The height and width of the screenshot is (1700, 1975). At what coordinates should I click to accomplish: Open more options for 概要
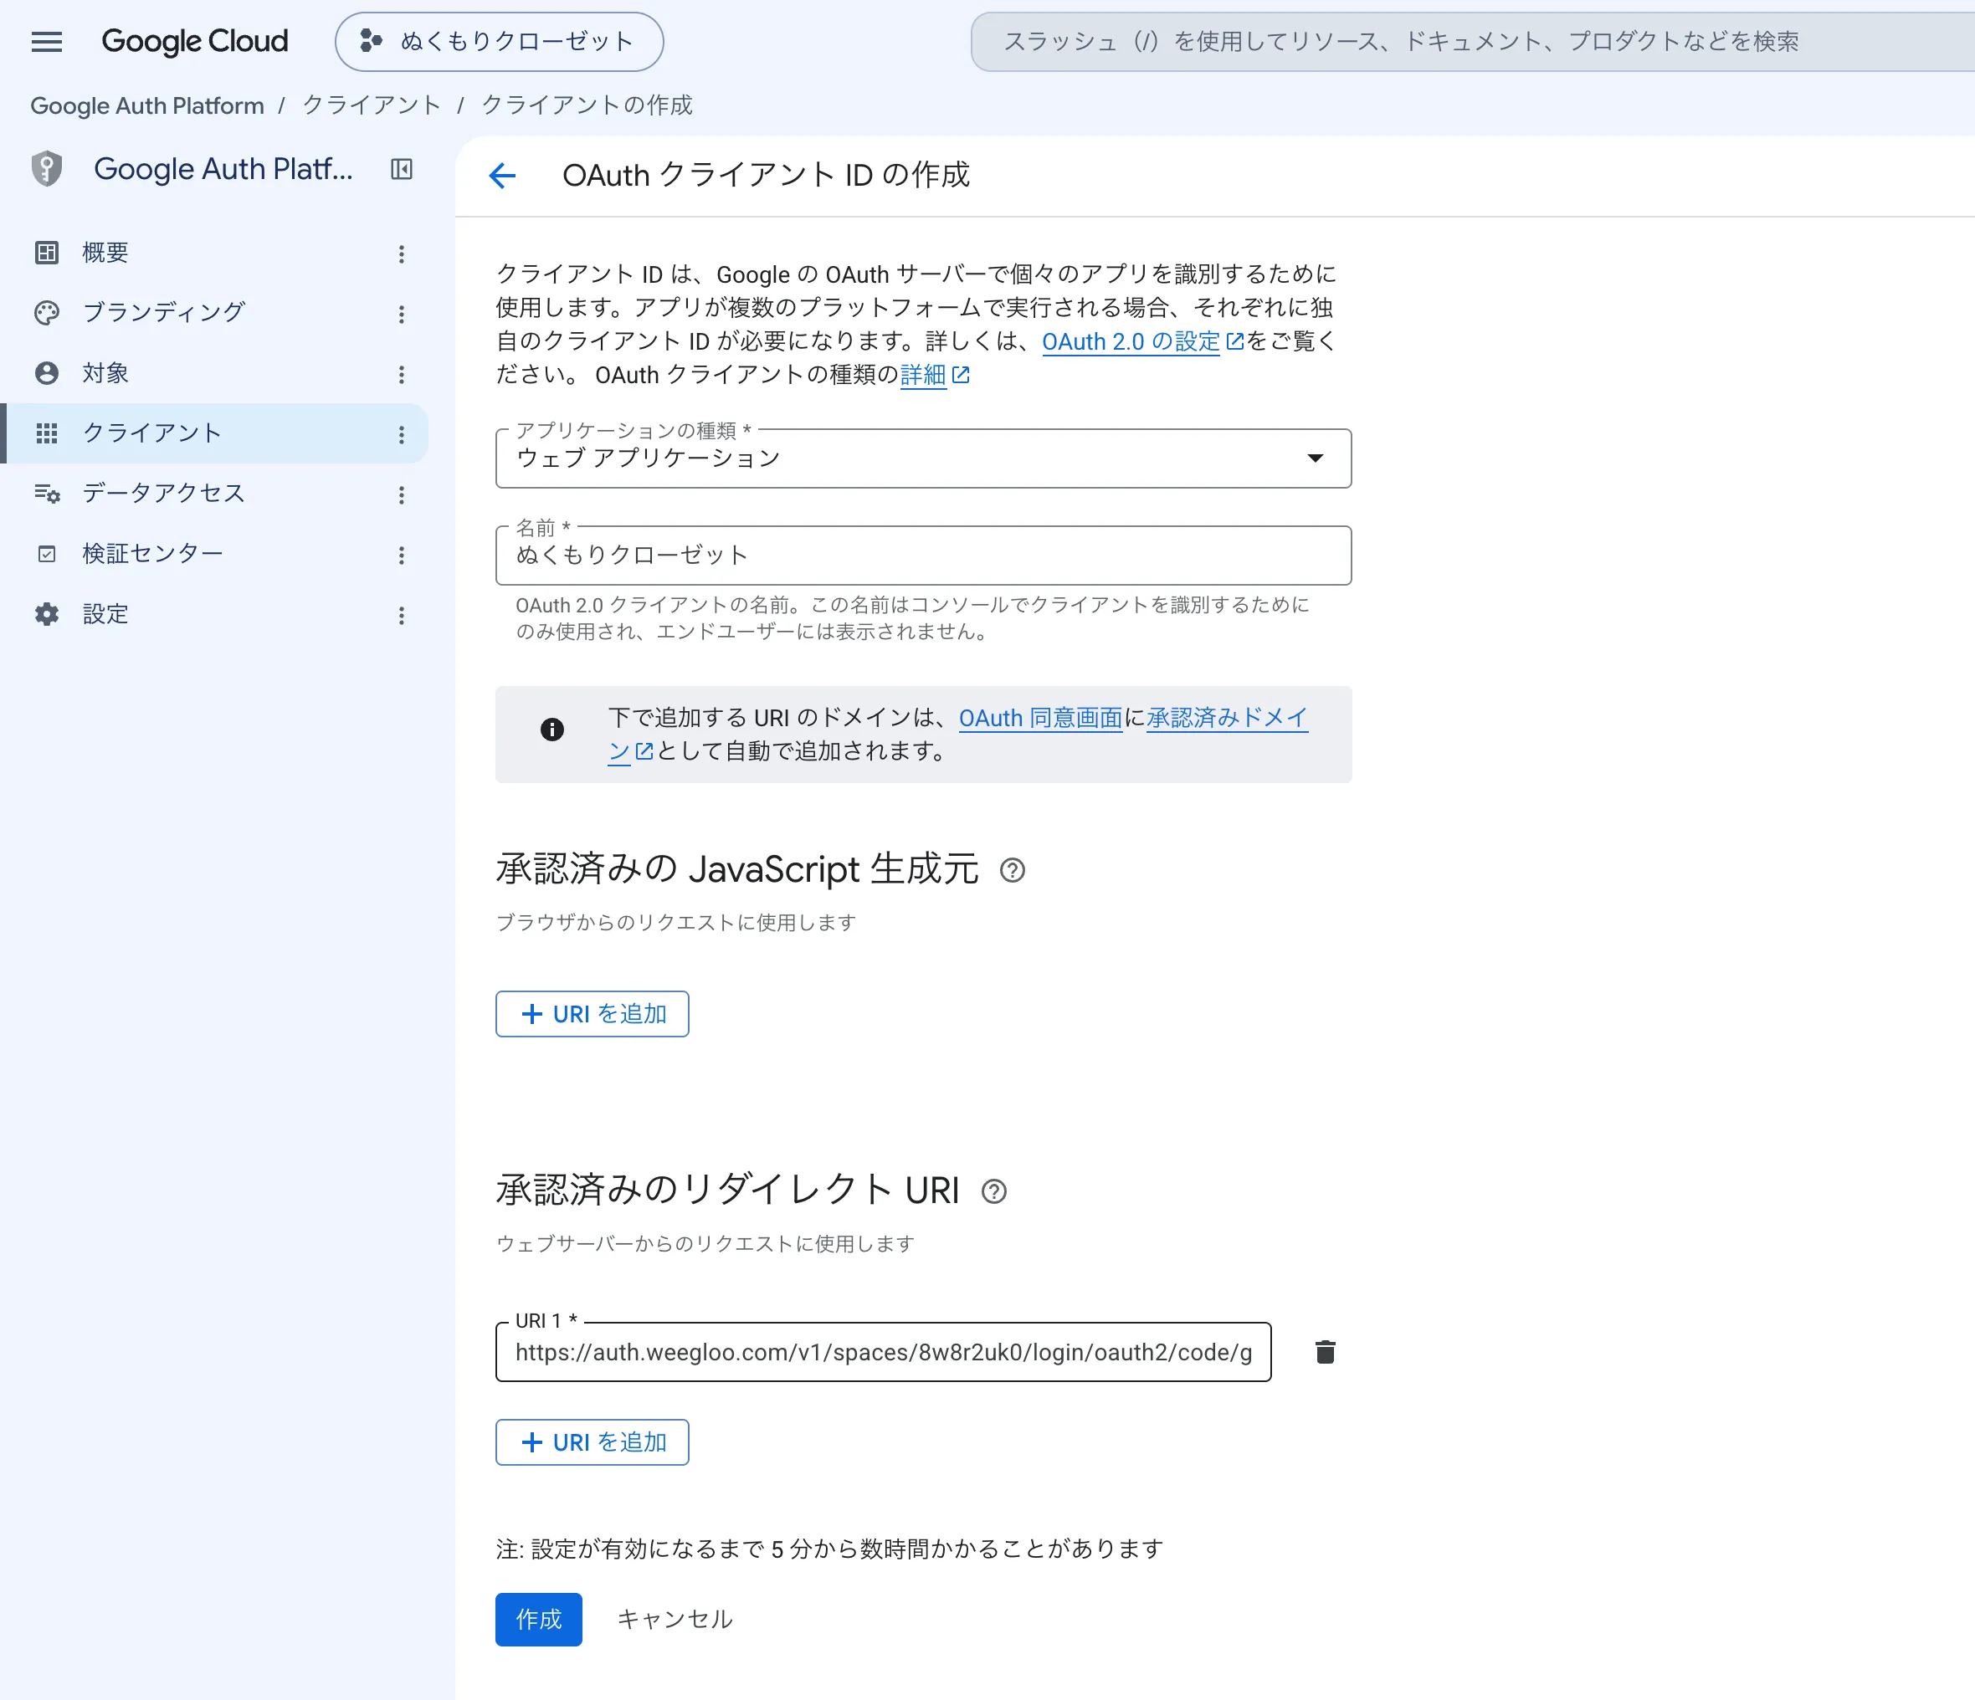(402, 253)
